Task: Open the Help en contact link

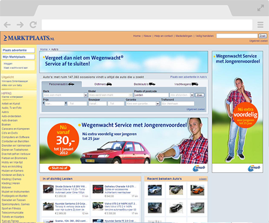Action: [163, 36]
